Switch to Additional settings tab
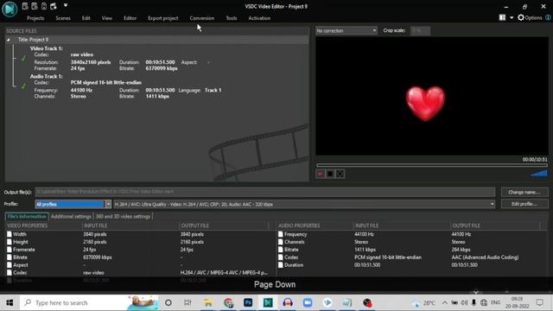Image resolution: width=553 pixels, height=311 pixels. (71, 217)
